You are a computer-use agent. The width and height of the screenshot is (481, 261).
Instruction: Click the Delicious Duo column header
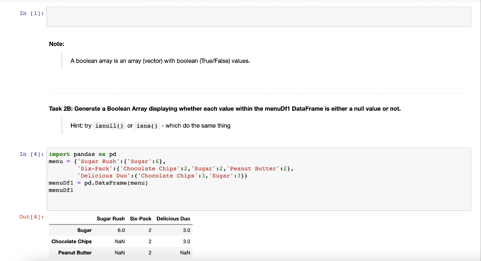(x=173, y=219)
